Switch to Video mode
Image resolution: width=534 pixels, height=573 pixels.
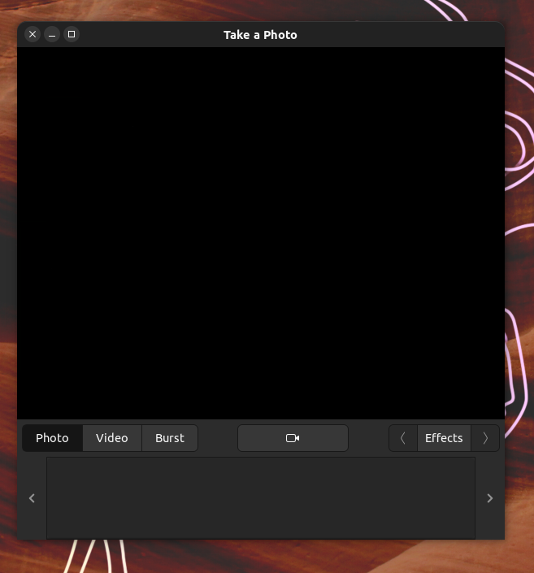pos(112,438)
